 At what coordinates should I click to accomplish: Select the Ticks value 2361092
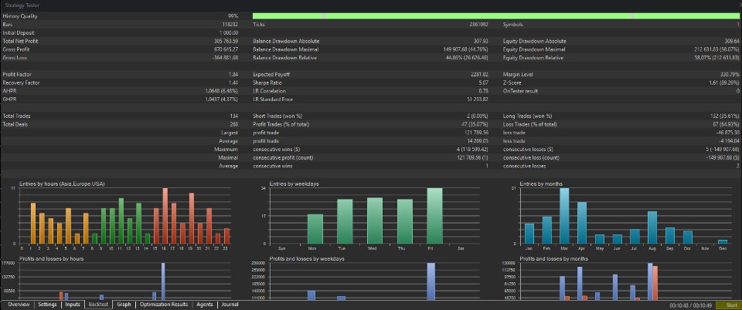479,25
